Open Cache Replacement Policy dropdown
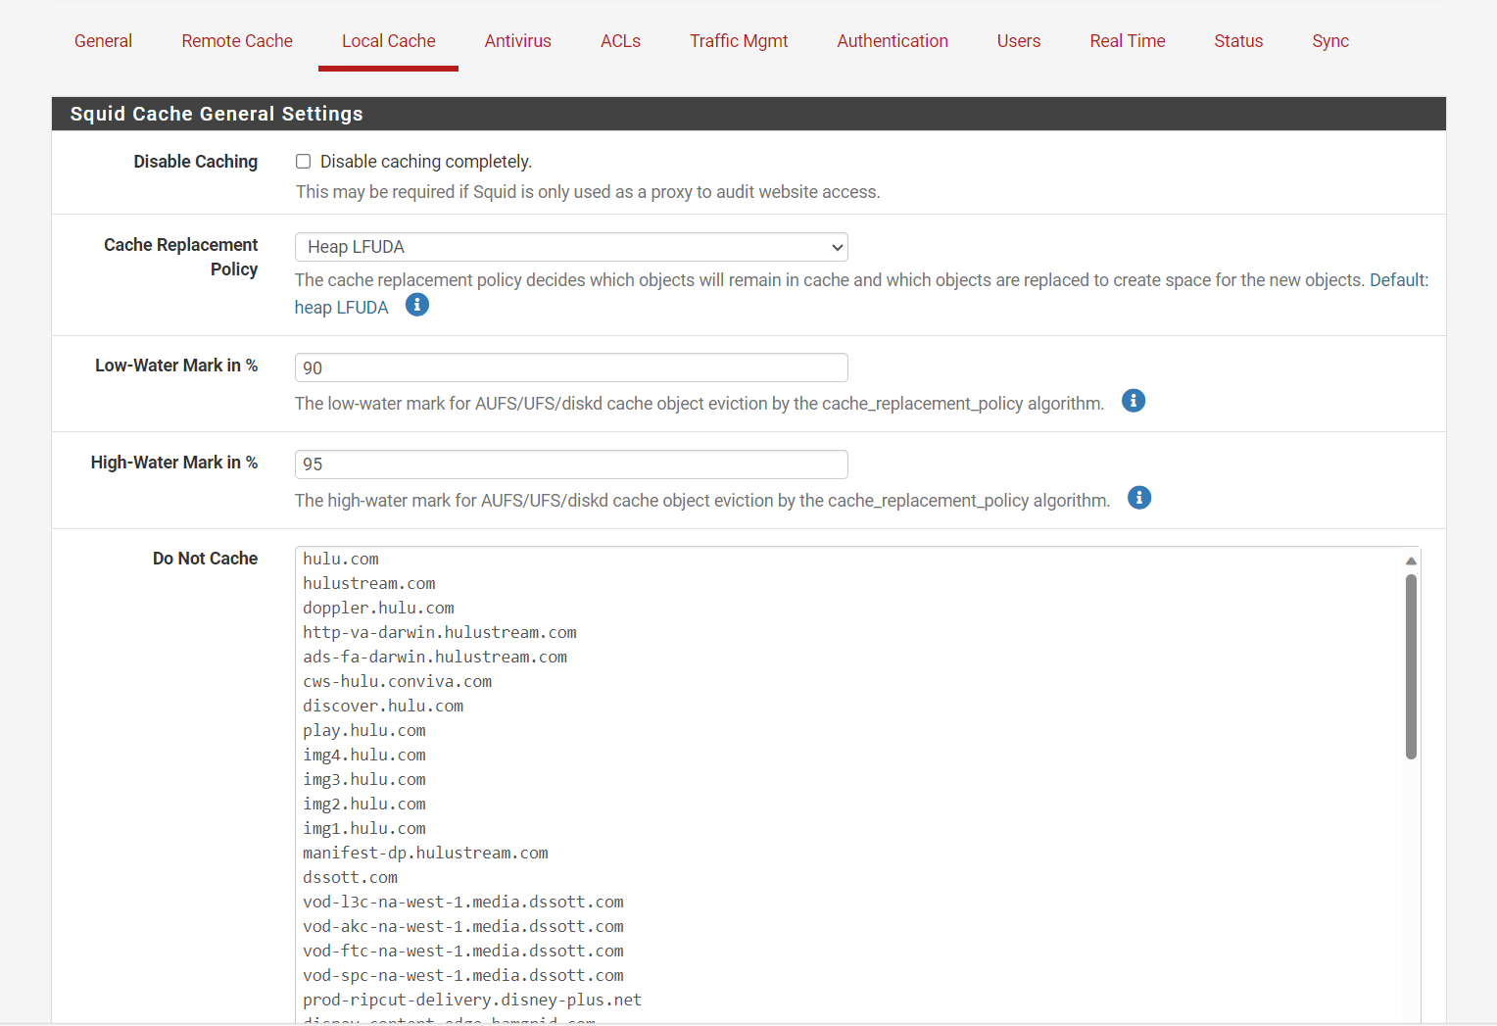Screen dimensions: 1497x1026 tap(571, 247)
